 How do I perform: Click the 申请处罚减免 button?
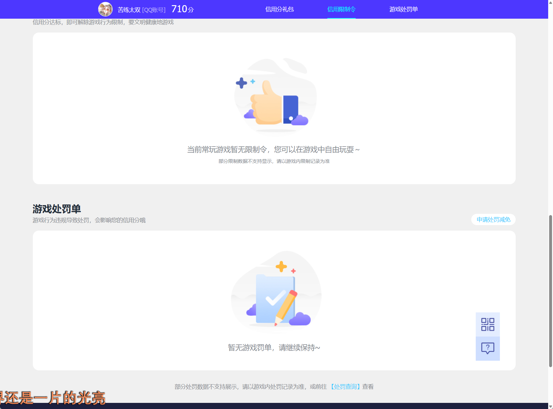[x=493, y=220]
